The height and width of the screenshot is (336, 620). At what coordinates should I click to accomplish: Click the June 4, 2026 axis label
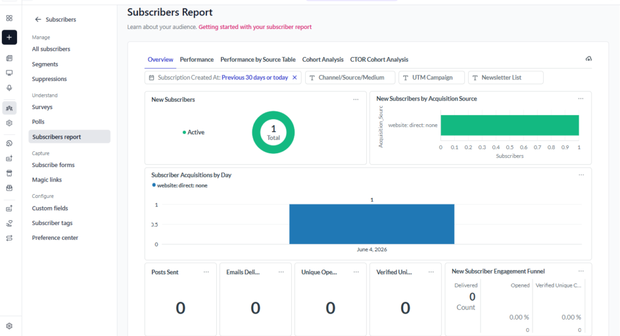tap(372, 249)
